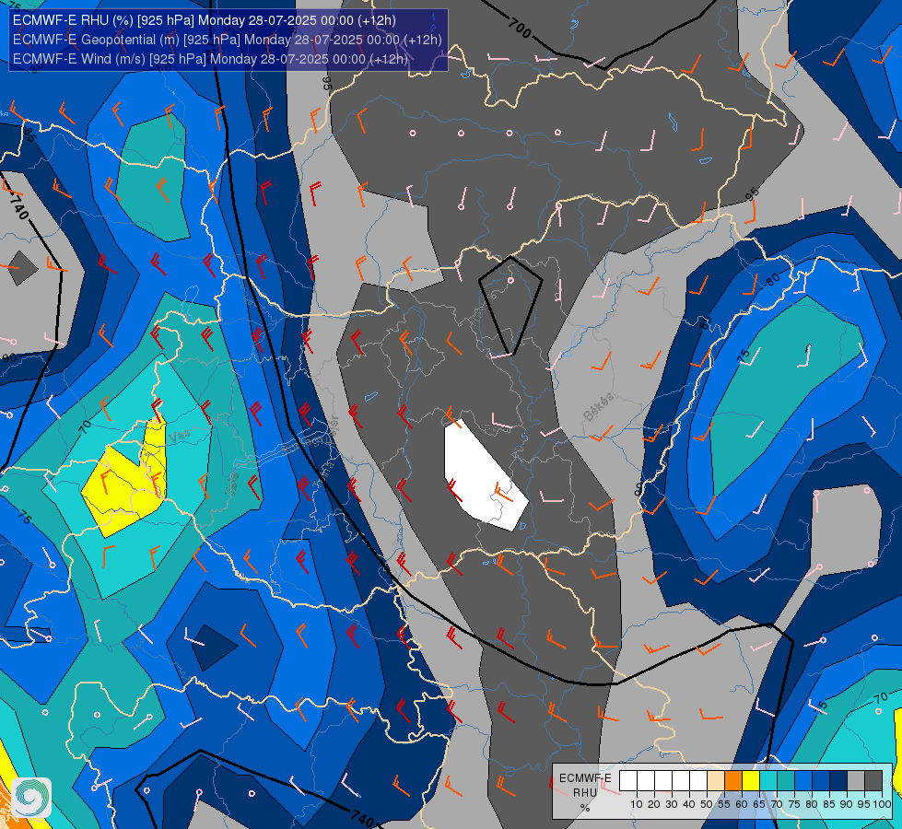Click legend tick value 10
The height and width of the screenshot is (829, 902).
(x=637, y=804)
